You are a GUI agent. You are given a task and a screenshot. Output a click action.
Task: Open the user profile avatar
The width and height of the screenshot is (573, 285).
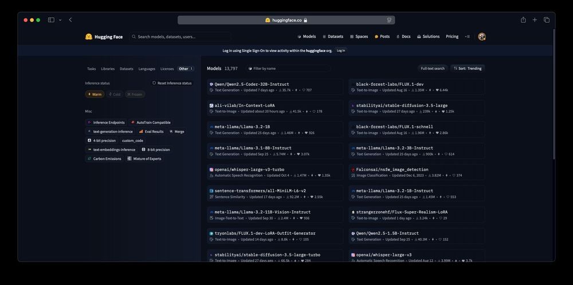pyautogui.click(x=482, y=37)
